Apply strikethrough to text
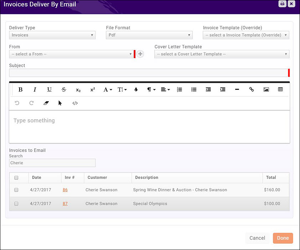This screenshot has height=250, width=300. [64, 90]
